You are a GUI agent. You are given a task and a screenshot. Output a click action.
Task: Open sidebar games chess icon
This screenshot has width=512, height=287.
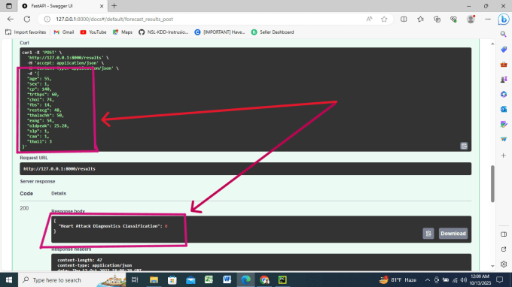tap(504, 79)
